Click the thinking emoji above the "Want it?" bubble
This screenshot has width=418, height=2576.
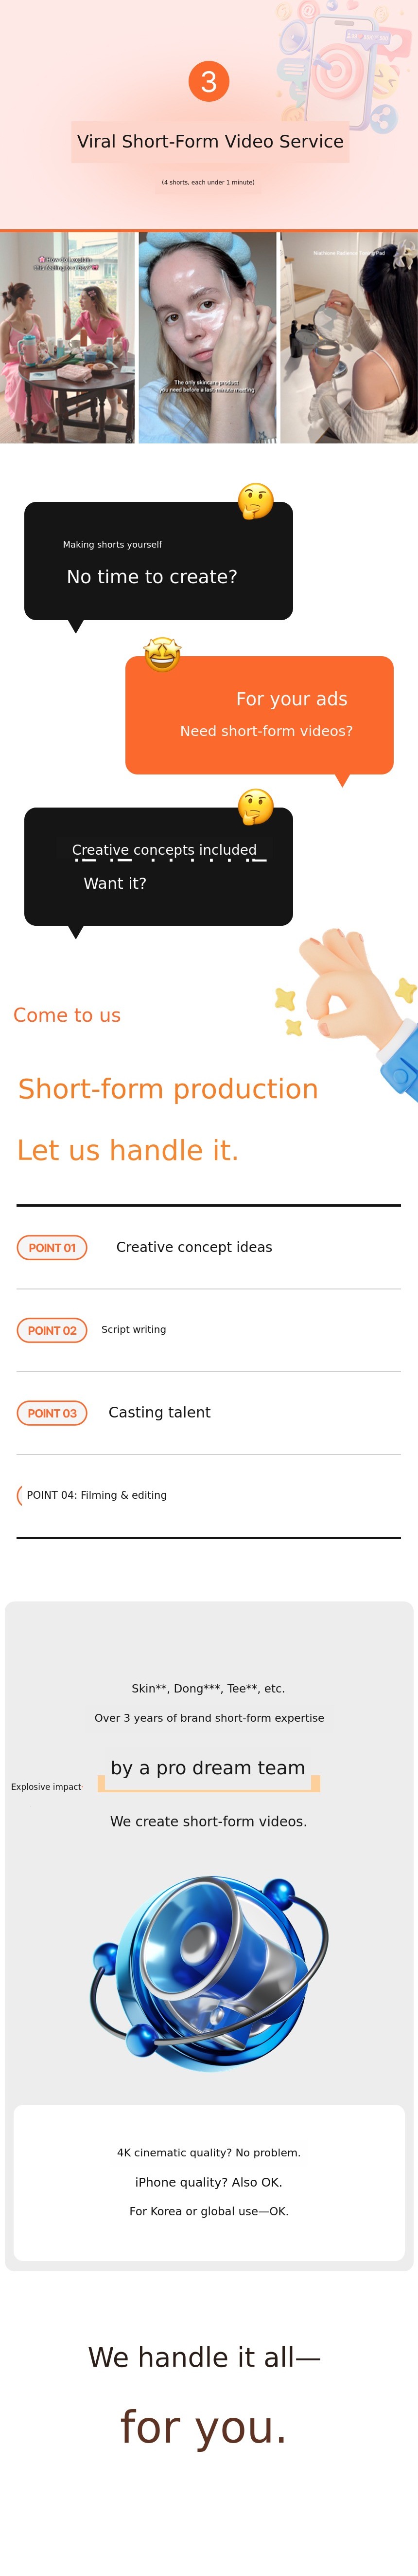[x=255, y=806]
